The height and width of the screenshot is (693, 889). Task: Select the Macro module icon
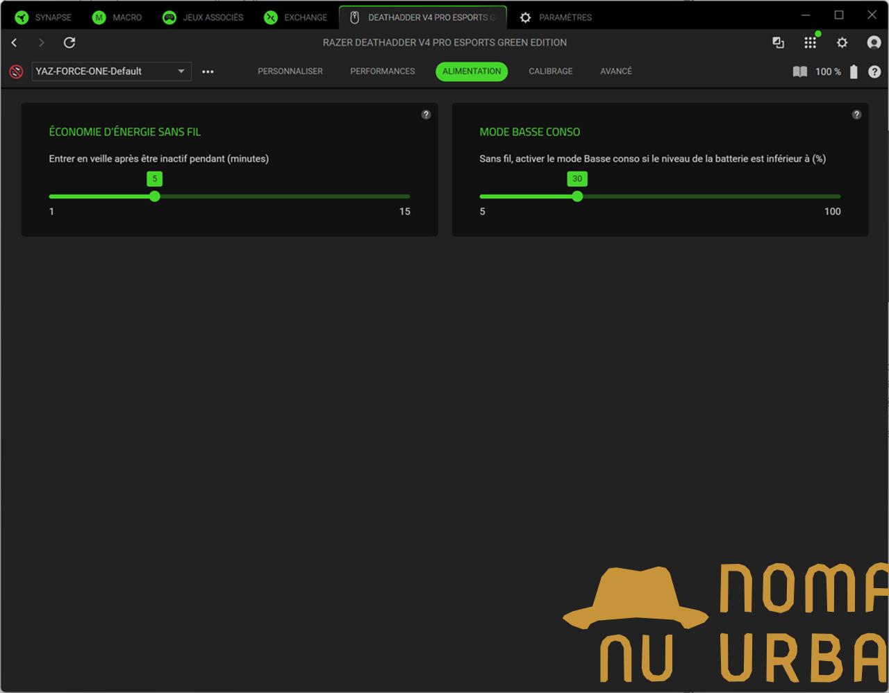pyautogui.click(x=98, y=17)
